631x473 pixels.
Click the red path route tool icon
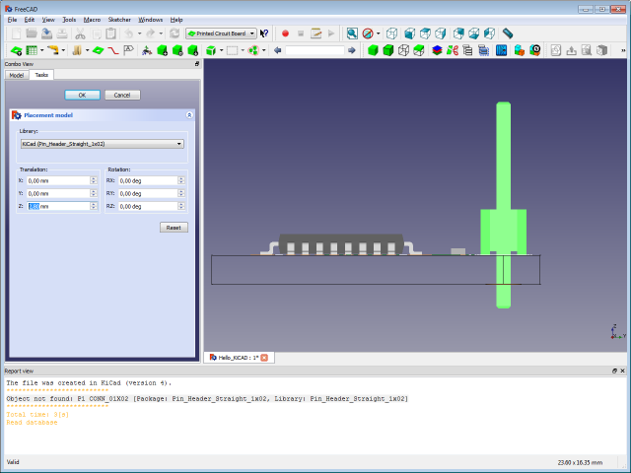tap(113, 50)
